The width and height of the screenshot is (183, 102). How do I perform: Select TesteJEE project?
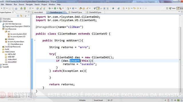click(x=5, y=67)
